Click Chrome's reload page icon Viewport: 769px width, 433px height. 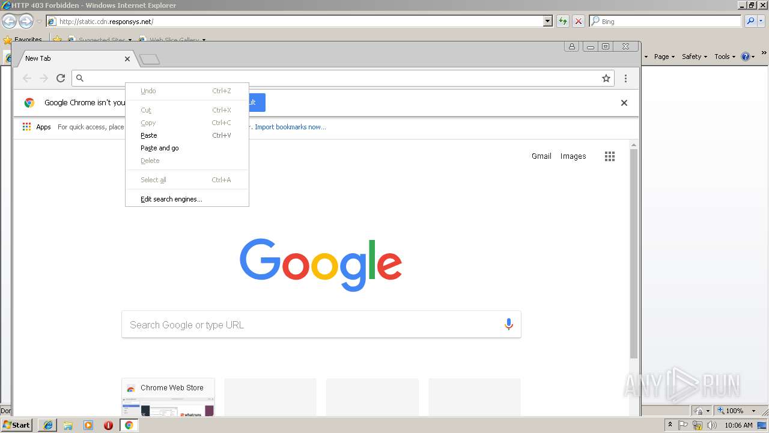61,78
